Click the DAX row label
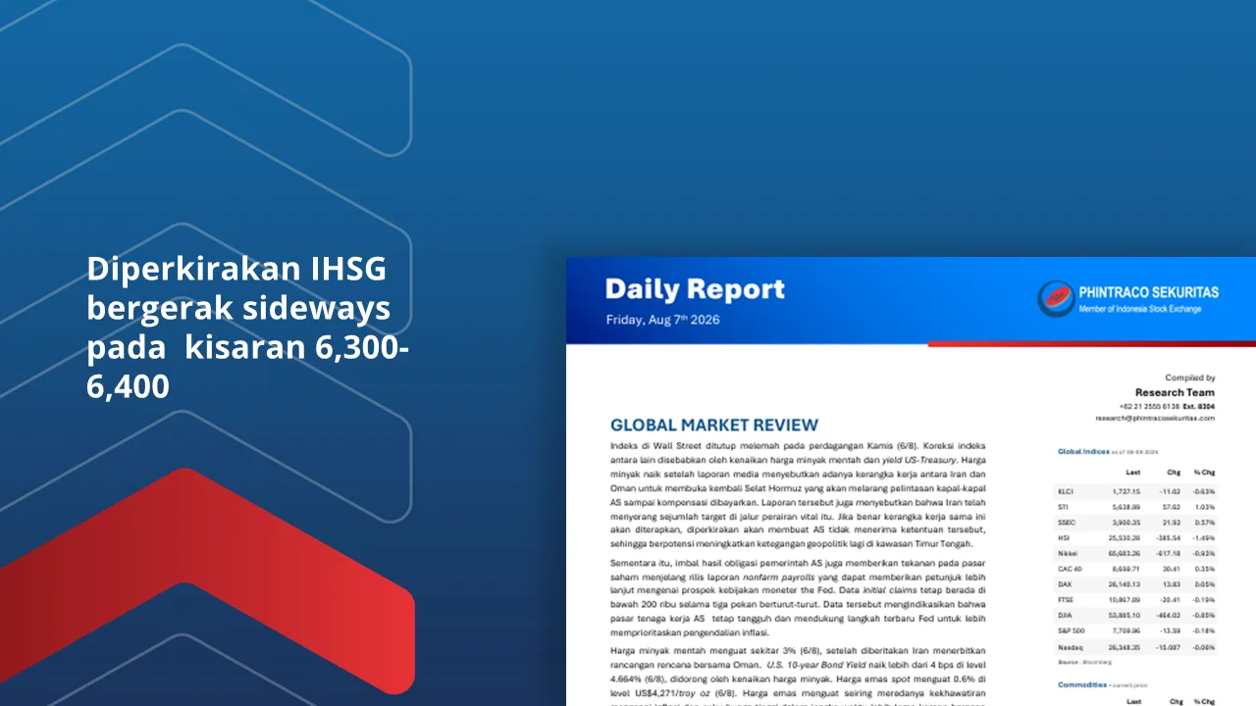The image size is (1256, 706). [1066, 584]
